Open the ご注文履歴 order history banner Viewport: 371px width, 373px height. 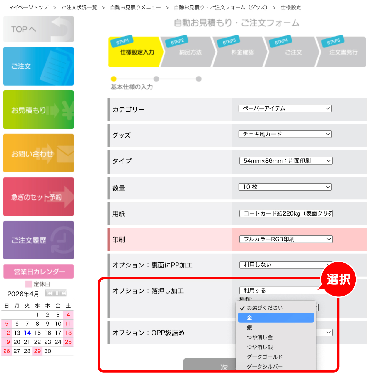click(38, 240)
